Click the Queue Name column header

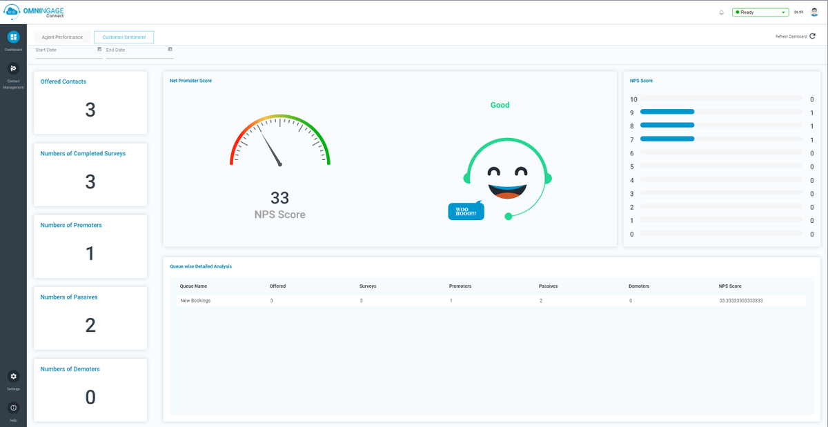(193, 286)
